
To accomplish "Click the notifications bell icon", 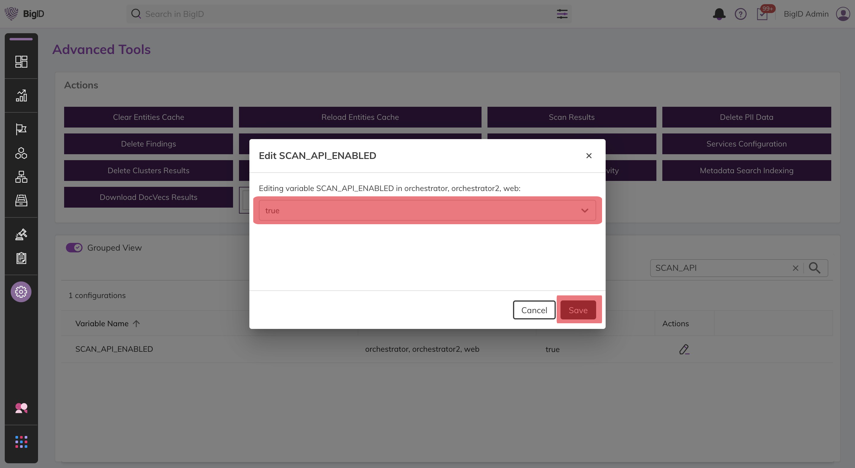I will (x=719, y=14).
